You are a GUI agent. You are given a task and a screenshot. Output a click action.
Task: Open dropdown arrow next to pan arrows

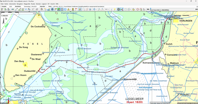click(x=96, y=9)
